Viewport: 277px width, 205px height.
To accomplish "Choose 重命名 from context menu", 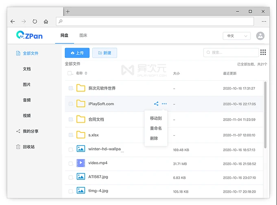I will coord(156,128).
